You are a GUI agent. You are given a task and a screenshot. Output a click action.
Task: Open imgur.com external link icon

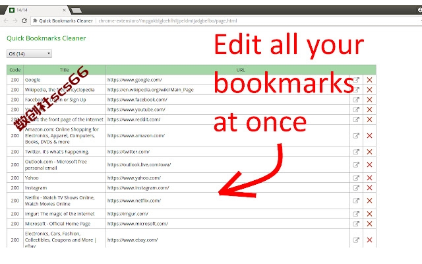point(356,214)
